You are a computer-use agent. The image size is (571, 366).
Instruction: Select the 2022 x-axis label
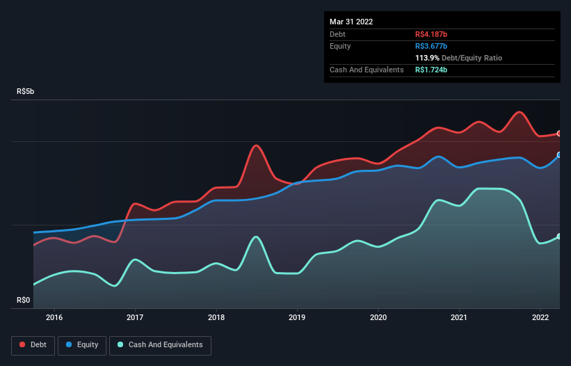click(540, 317)
